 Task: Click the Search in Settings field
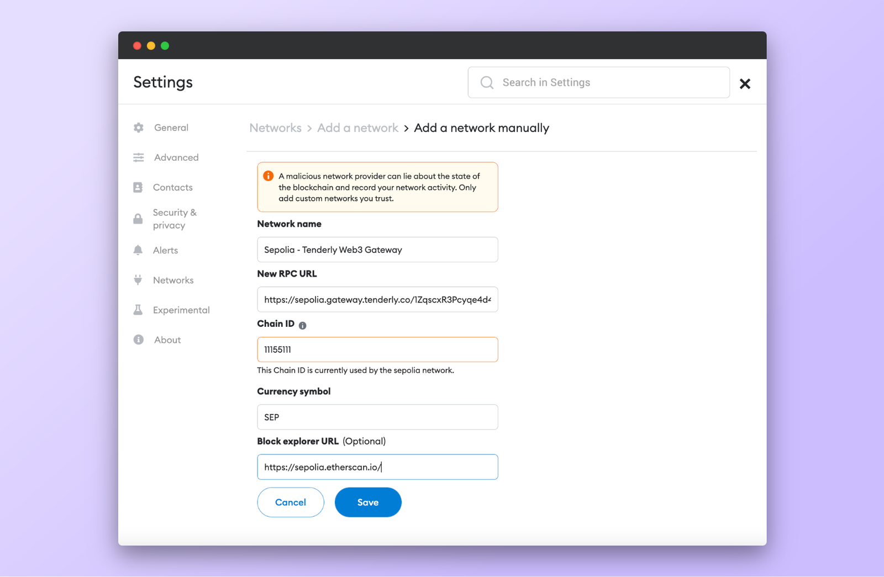coord(598,82)
